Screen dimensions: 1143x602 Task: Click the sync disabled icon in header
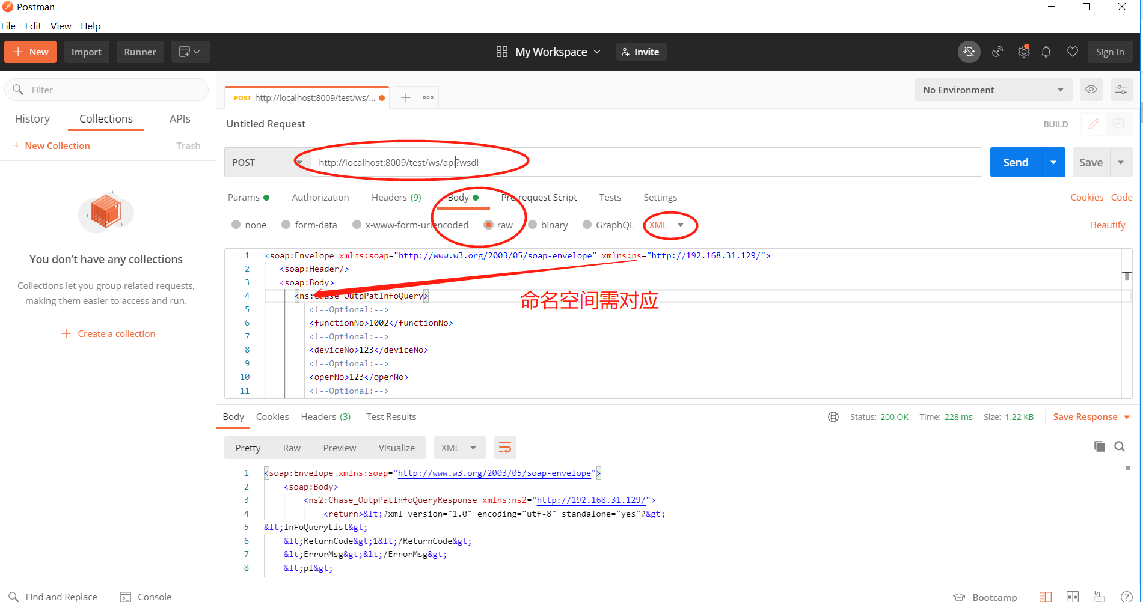tap(969, 52)
